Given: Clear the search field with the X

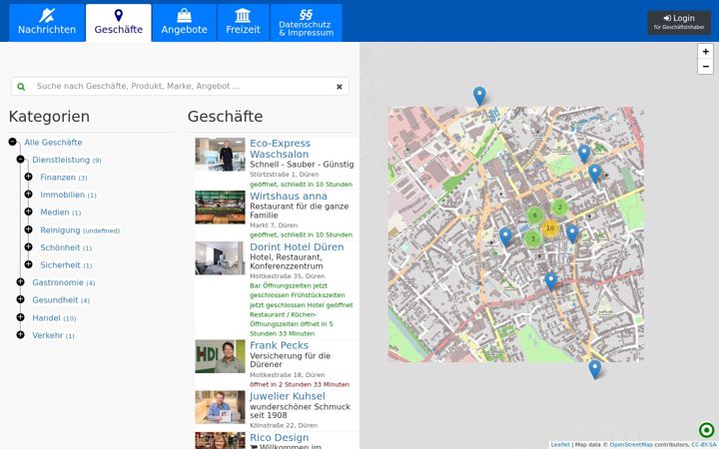Looking at the screenshot, I should click(x=340, y=87).
